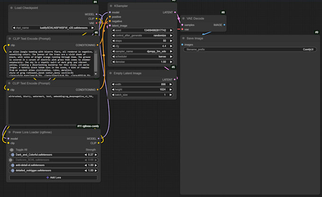
Task: Select next checkpoint with ckpt_name right arrow
Action: [x=93, y=28]
